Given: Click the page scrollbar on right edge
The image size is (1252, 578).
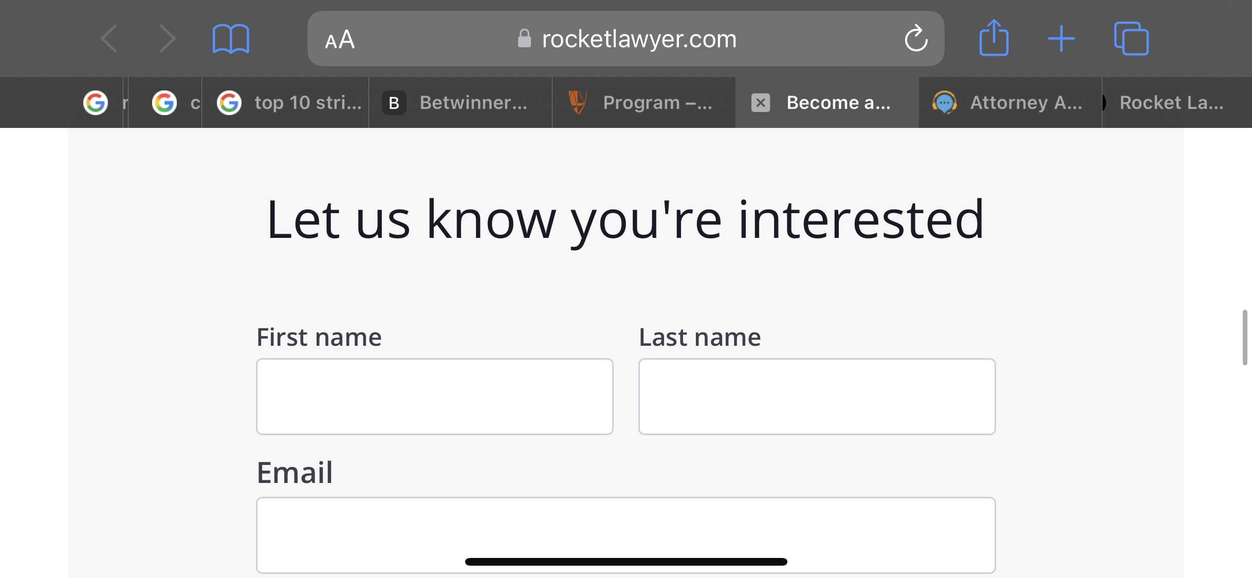Looking at the screenshot, I should tap(1244, 338).
